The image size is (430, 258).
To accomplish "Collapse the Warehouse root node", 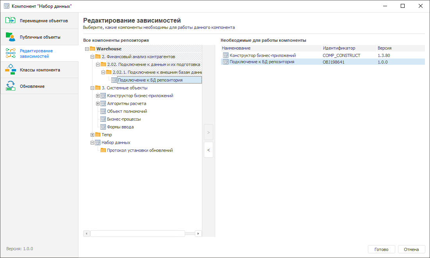I will (x=87, y=49).
